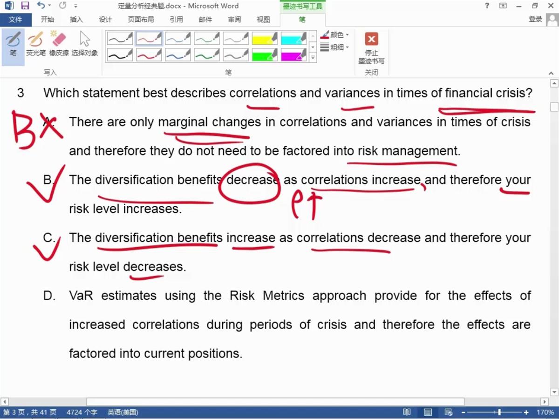
Task: Select the 橡皮擦 eraser tool
Action: coord(59,45)
